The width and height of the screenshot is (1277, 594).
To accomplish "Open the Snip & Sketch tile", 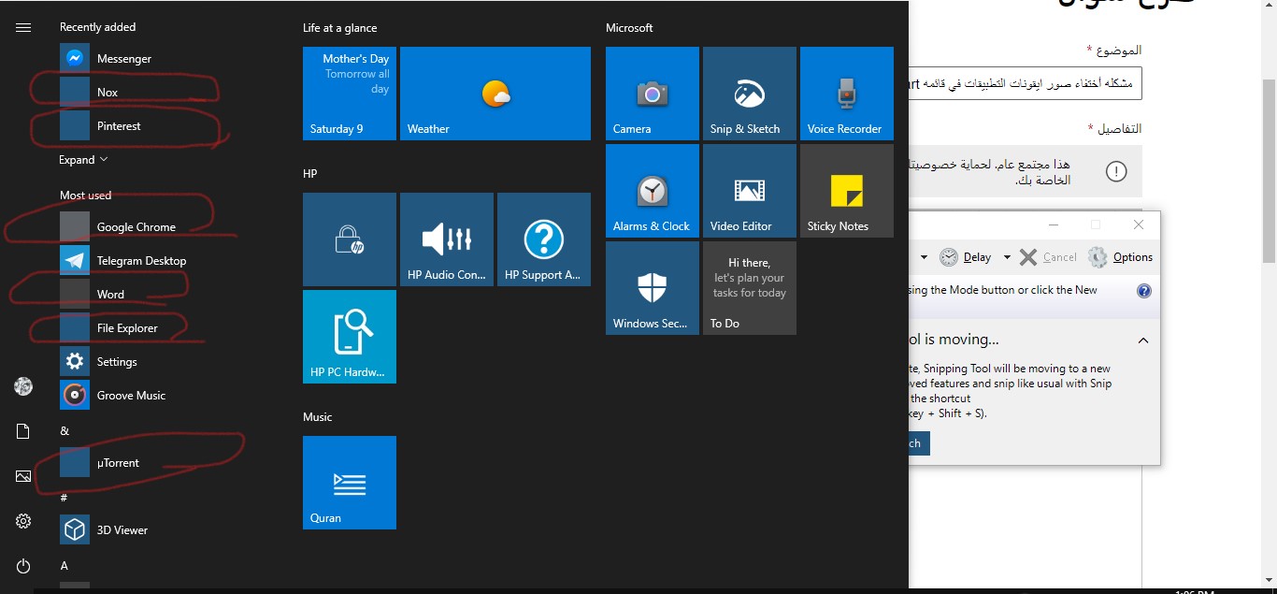I will [750, 94].
